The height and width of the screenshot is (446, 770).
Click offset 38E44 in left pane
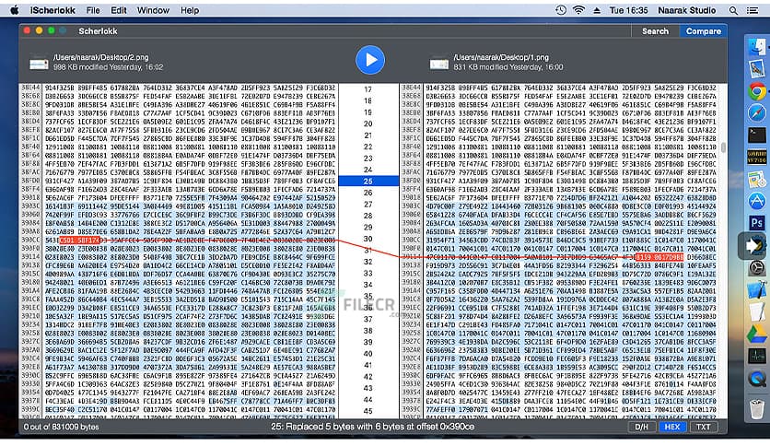30,88
